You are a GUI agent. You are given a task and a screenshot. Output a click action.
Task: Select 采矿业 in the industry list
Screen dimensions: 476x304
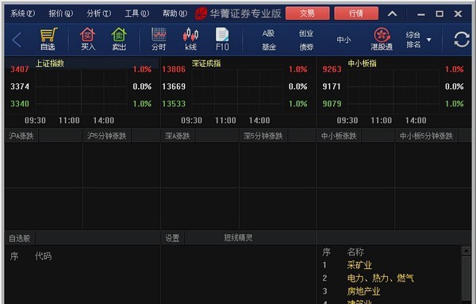(359, 265)
